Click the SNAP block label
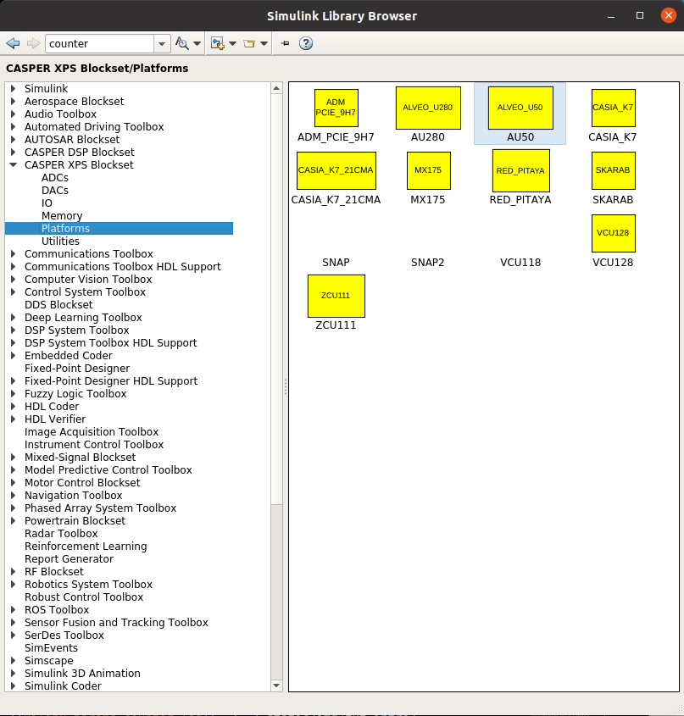Image resolution: width=684 pixels, height=716 pixels. (336, 263)
